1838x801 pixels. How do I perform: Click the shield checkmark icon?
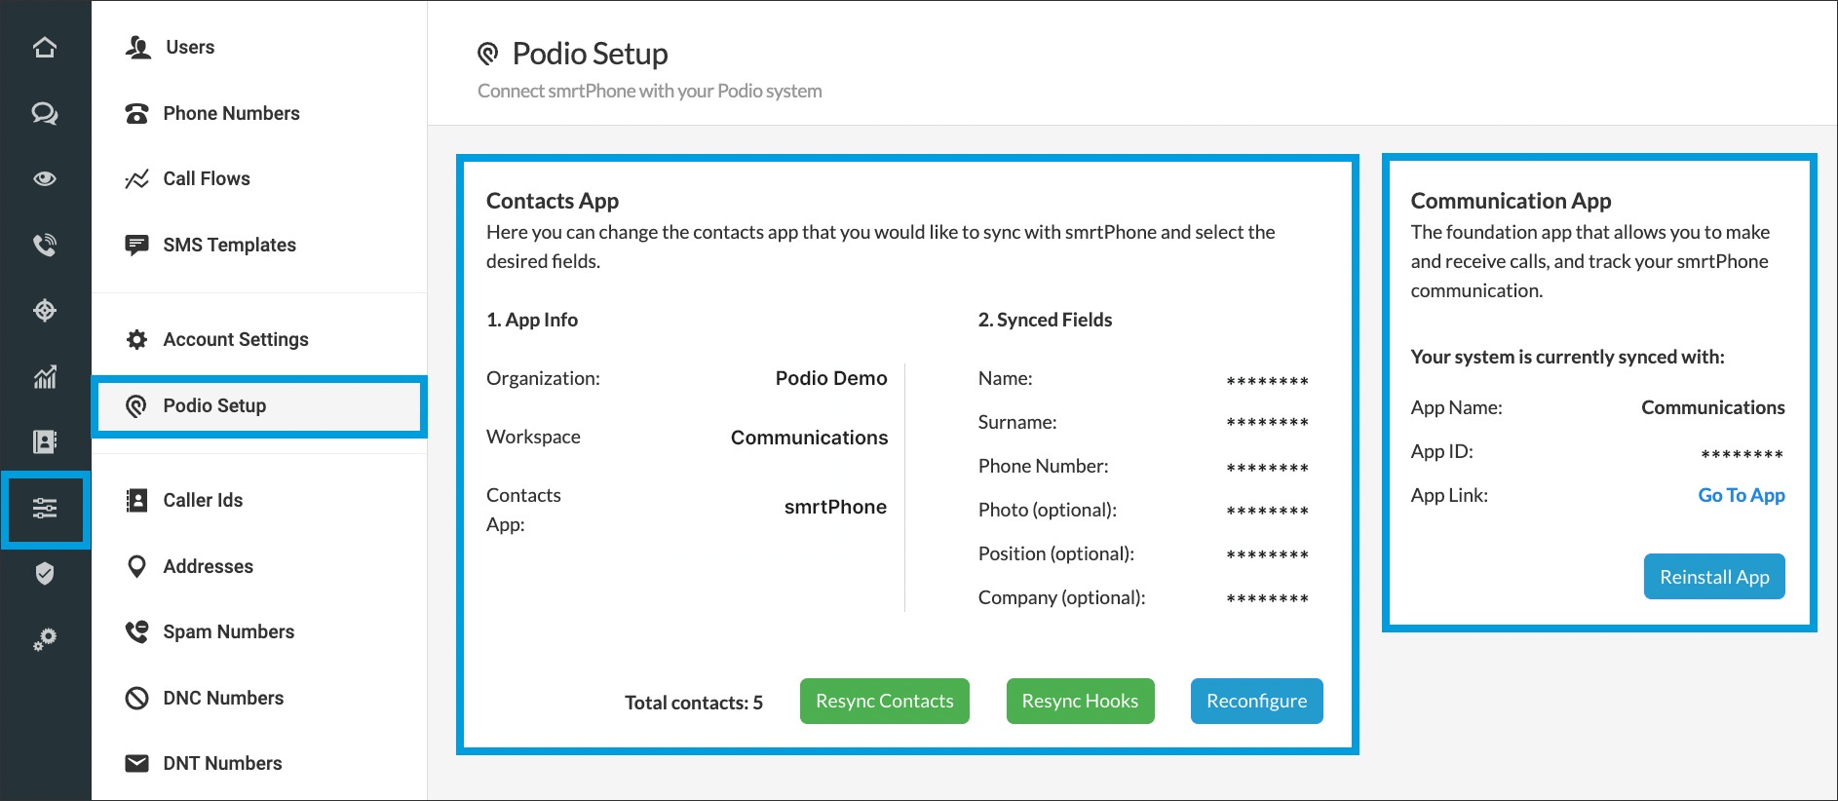click(x=45, y=574)
